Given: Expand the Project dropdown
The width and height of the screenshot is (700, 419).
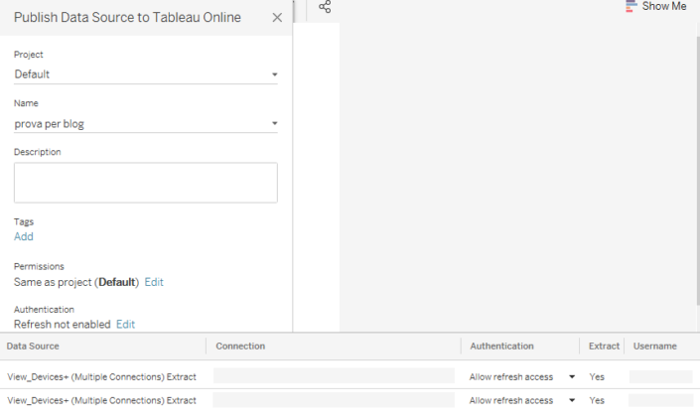Looking at the screenshot, I should [x=274, y=74].
